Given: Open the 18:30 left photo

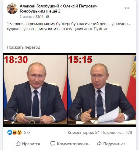Looking at the screenshot, I should click(x=35, y=89).
